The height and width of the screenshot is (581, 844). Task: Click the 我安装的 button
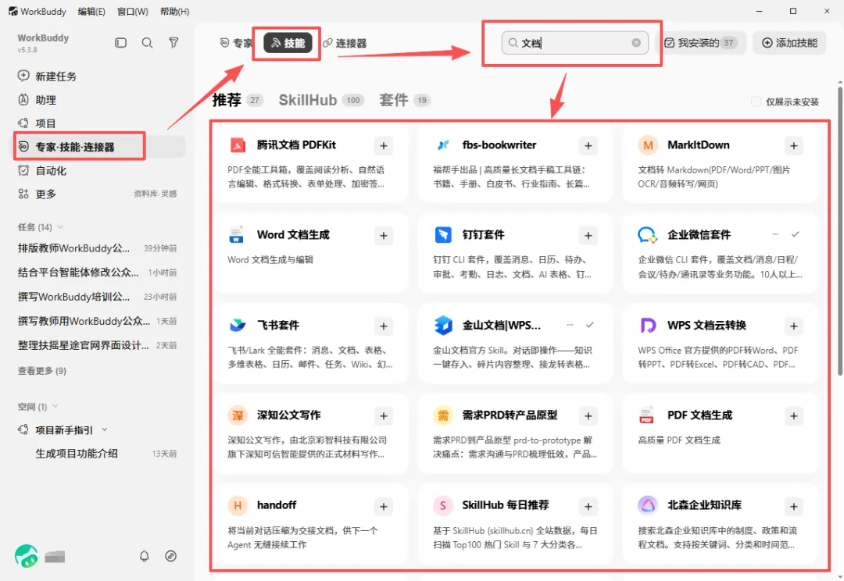[x=699, y=42]
